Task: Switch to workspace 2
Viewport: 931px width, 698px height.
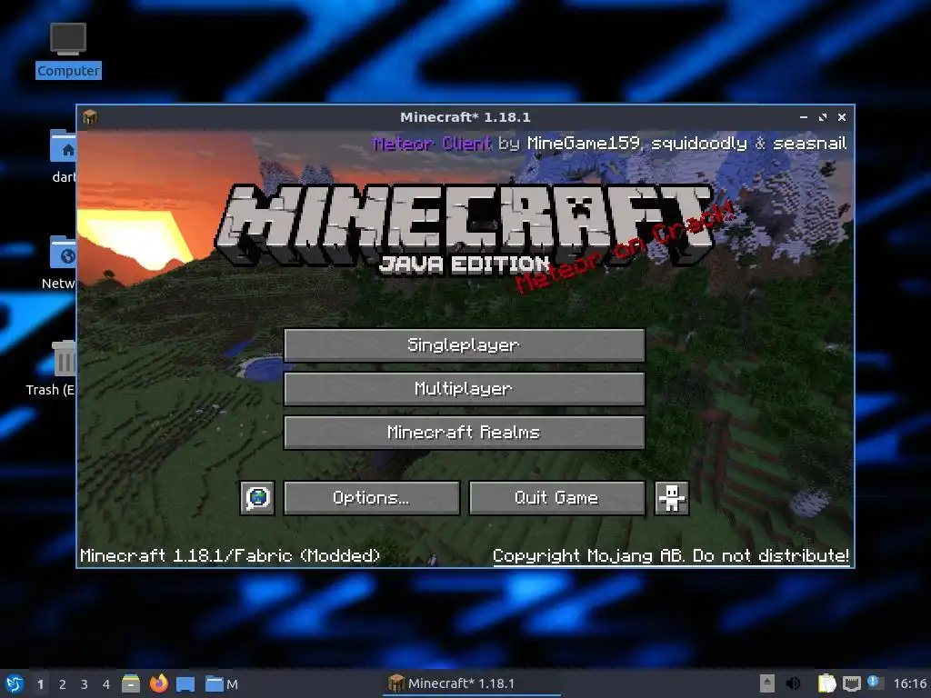Action: click(x=63, y=684)
